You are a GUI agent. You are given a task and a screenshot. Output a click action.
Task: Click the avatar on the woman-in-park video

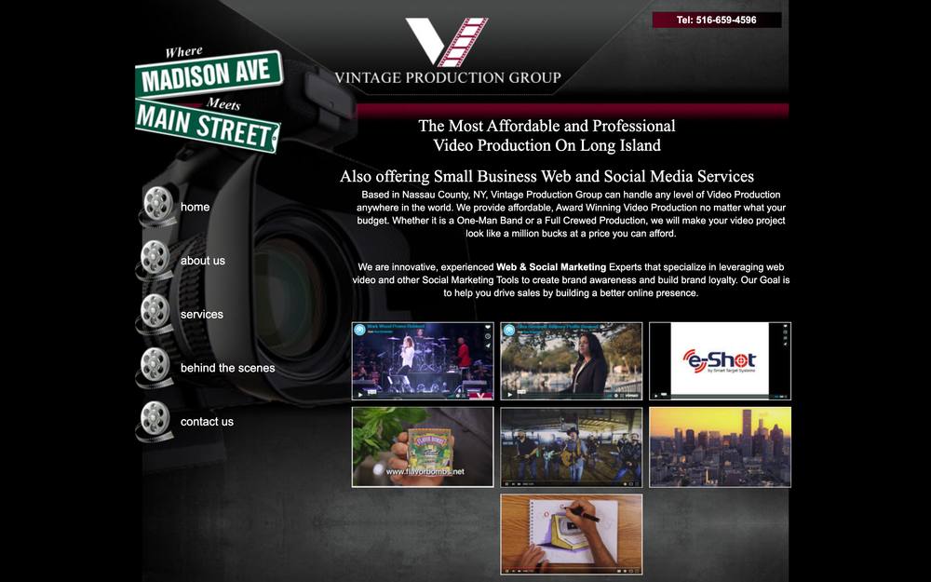509,330
